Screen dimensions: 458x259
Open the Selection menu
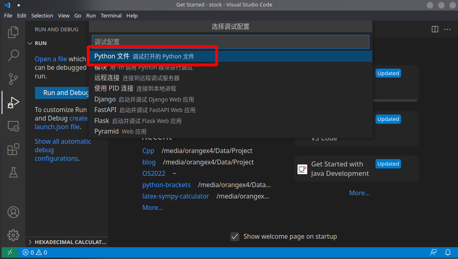point(42,15)
